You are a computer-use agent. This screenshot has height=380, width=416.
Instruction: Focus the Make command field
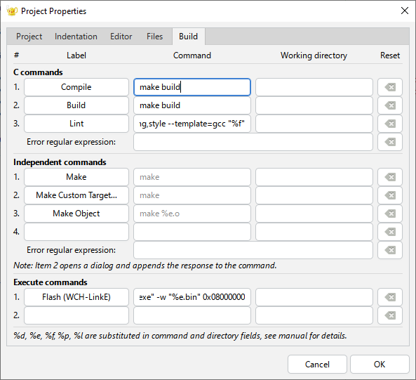192,177
